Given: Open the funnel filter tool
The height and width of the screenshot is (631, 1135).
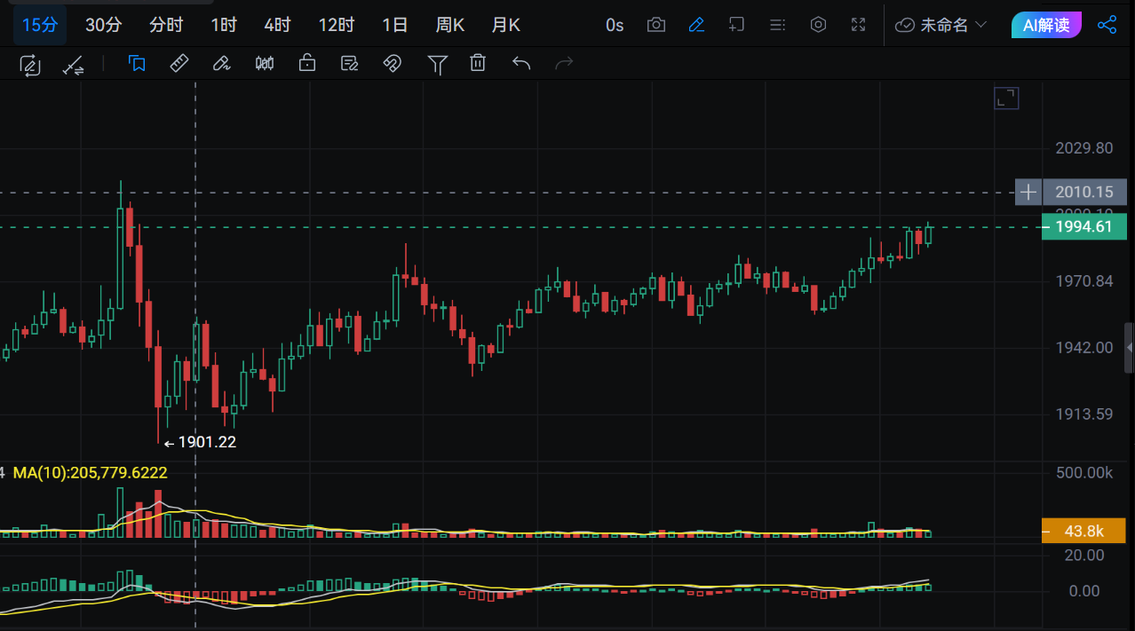Looking at the screenshot, I should tap(437, 63).
